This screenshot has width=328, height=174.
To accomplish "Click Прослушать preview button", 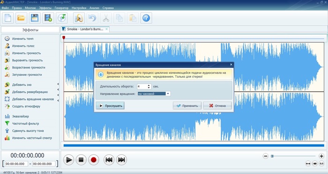I will pos(110,106).
